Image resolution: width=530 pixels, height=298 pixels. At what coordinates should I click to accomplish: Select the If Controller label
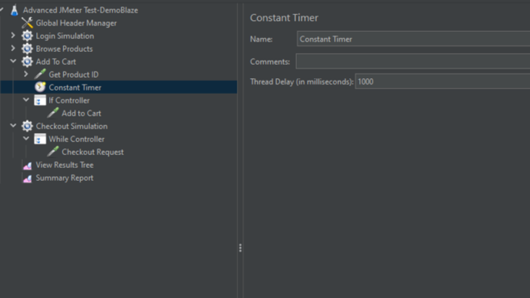(69, 100)
